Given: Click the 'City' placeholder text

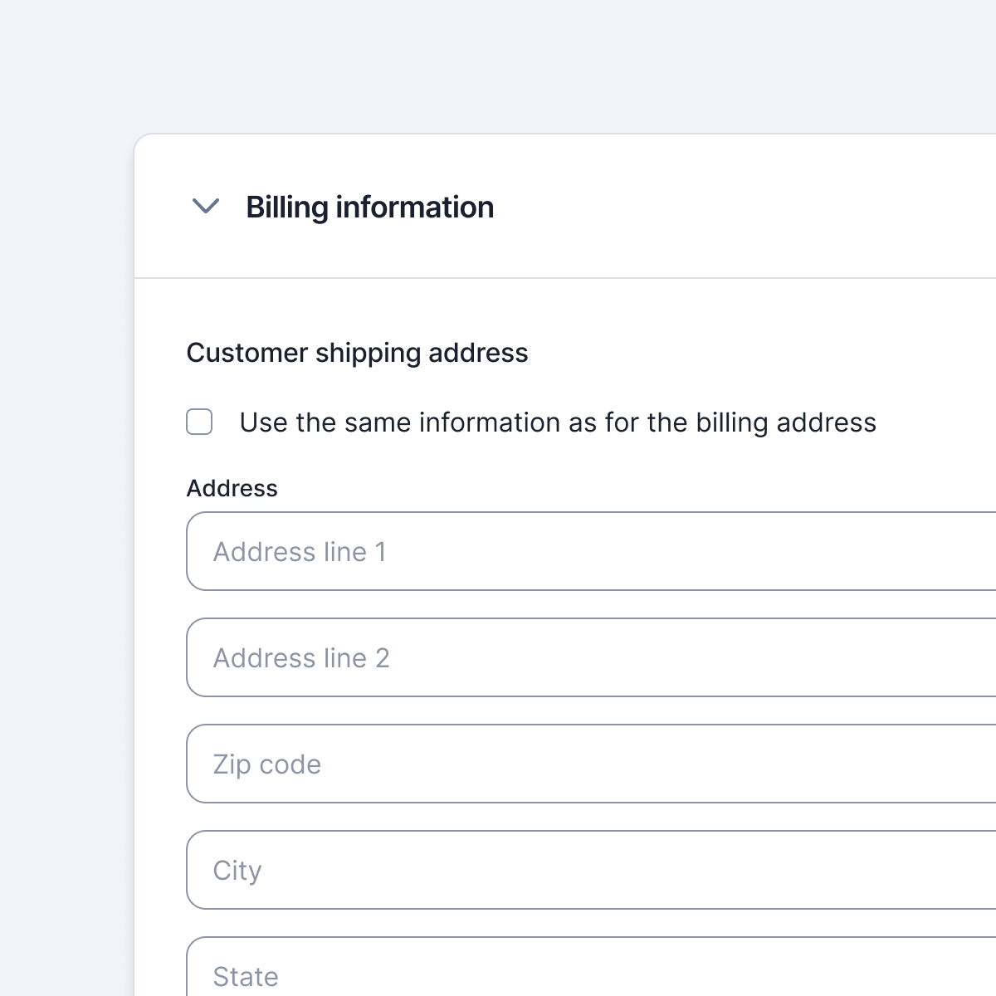Looking at the screenshot, I should (x=237, y=871).
